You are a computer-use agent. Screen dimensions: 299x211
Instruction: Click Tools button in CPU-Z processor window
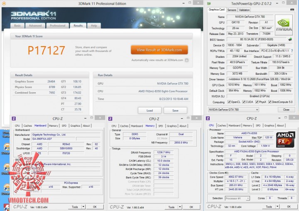(x=269, y=206)
